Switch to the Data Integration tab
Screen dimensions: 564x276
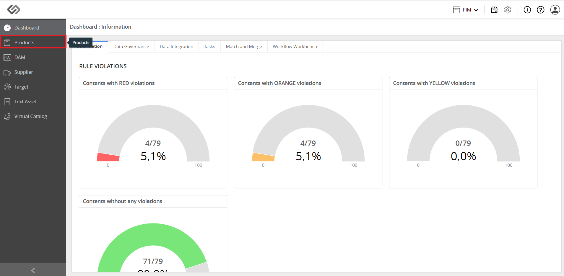(x=176, y=47)
